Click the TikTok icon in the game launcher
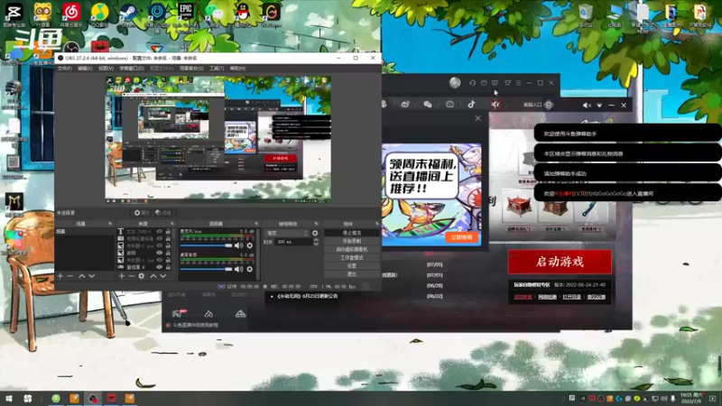Screen dimensions: 722x406 click(x=471, y=105)
